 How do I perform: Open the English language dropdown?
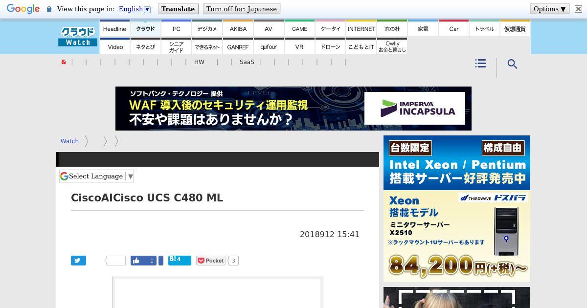coord(135,9)
